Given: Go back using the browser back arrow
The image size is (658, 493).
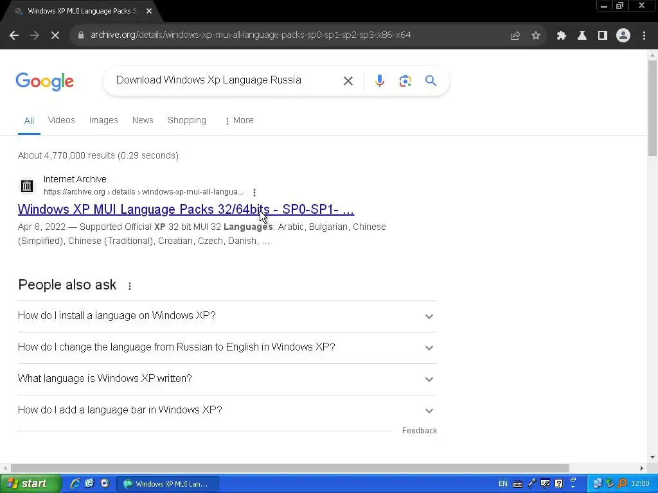Looking at the screenshot, I should (x=14, y=35).
